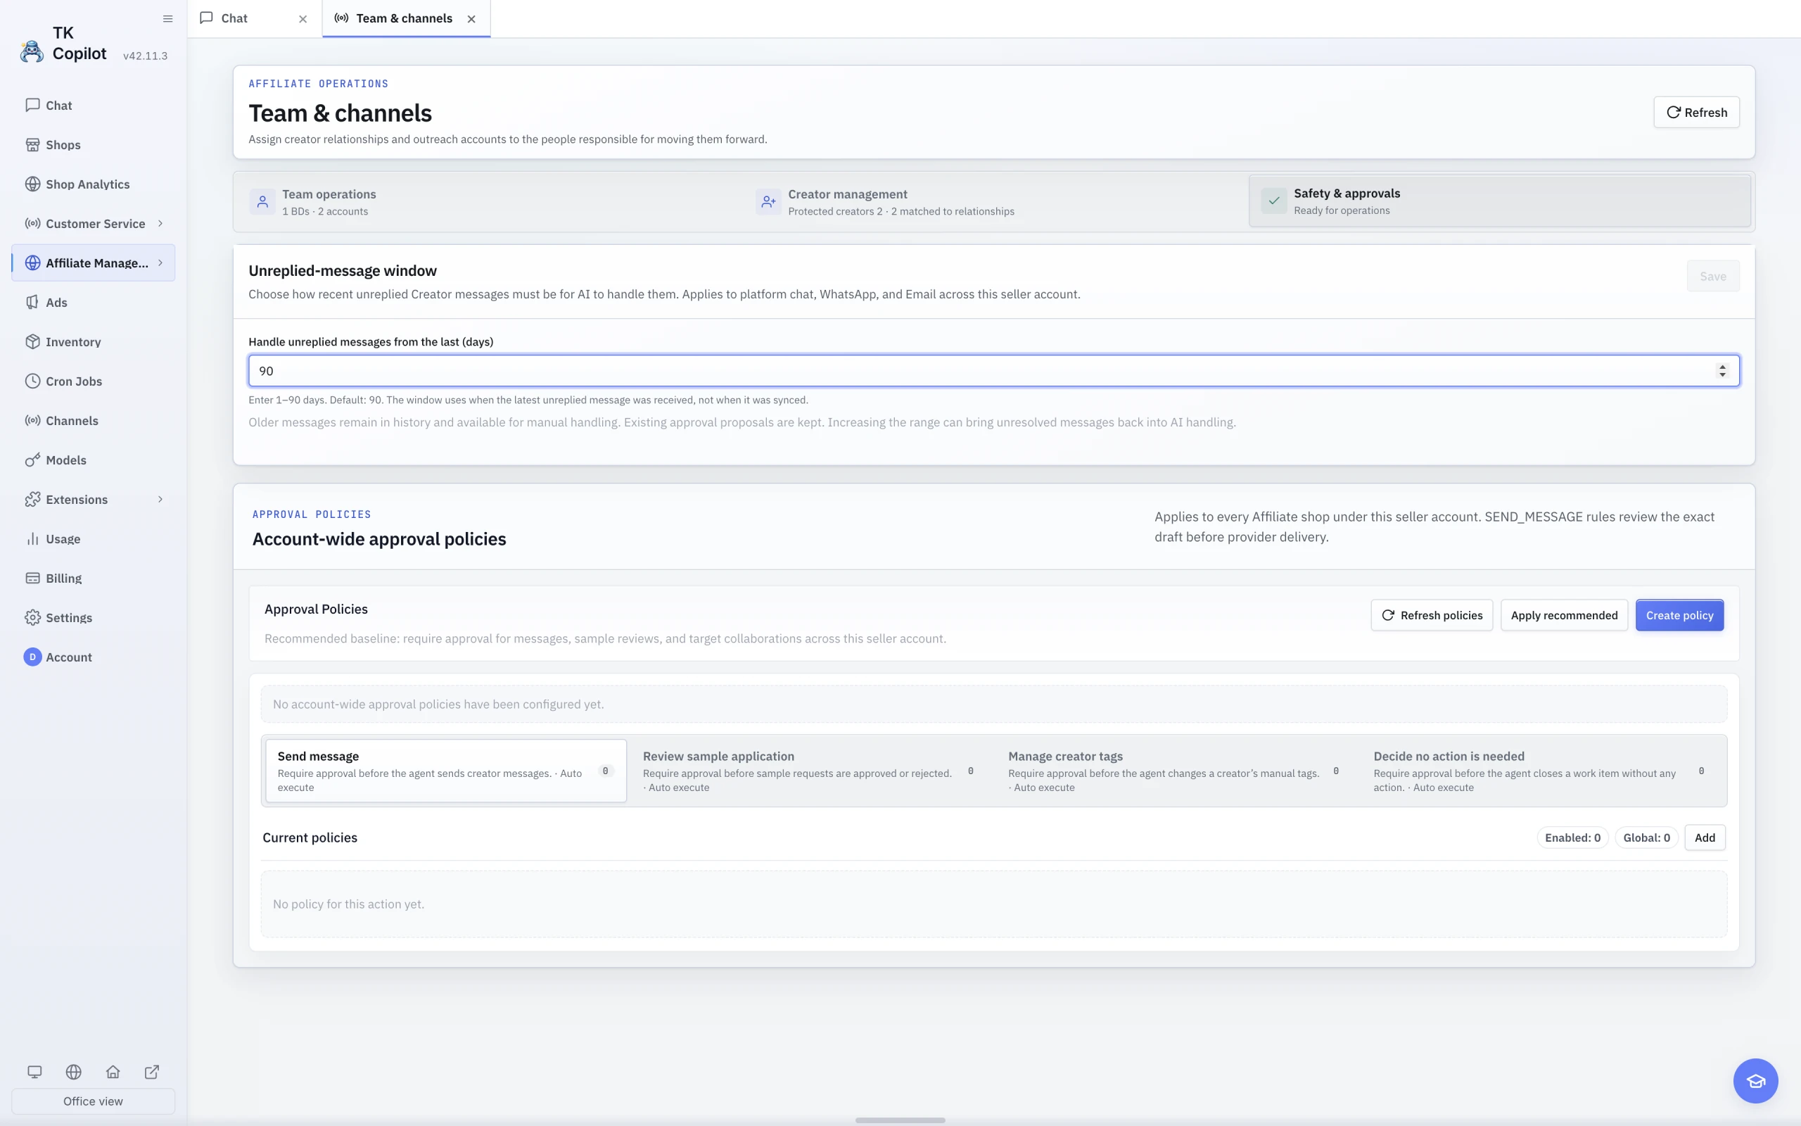Viewport: 1801px width, 1126px height.
Task: Open the Shops section
Action: (x=93, y=144)
